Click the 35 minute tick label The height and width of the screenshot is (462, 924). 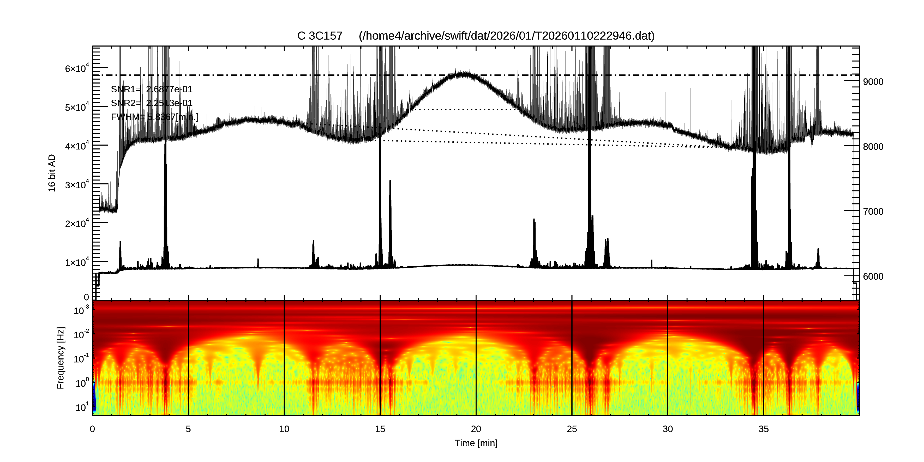coord(764,429)
